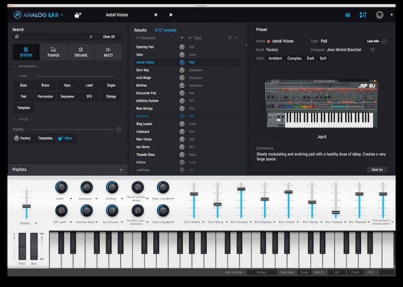Collapse the Banks section chevron
This screenshot has width=403, height=287.
(119, 129)
